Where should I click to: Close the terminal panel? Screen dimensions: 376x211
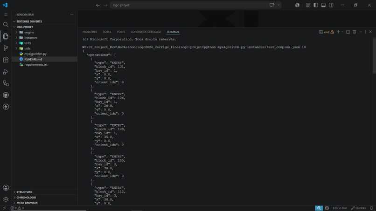coord(370,32)
